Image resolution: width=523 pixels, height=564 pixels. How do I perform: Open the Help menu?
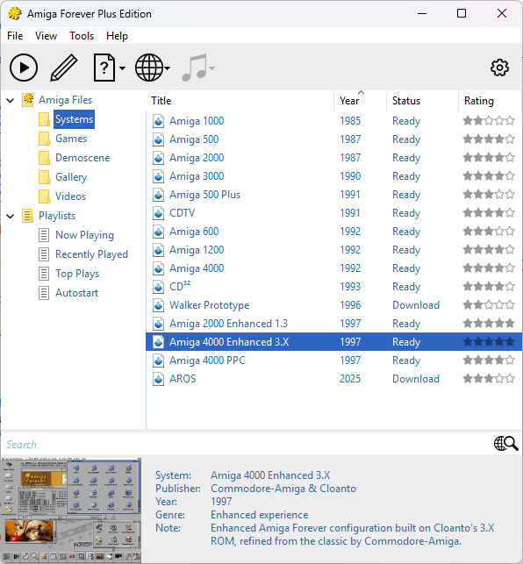(117, 36)
